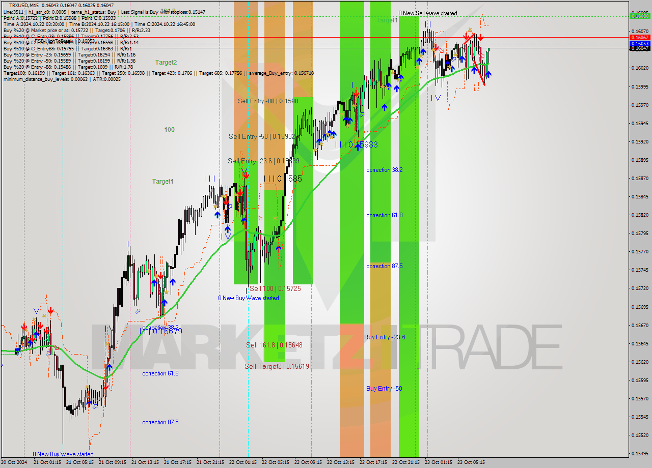Screen dimensions: 652x468
Task: Click the '0 New Sell wave started' label
Action: pyautogui.click(x=427, y=13)
